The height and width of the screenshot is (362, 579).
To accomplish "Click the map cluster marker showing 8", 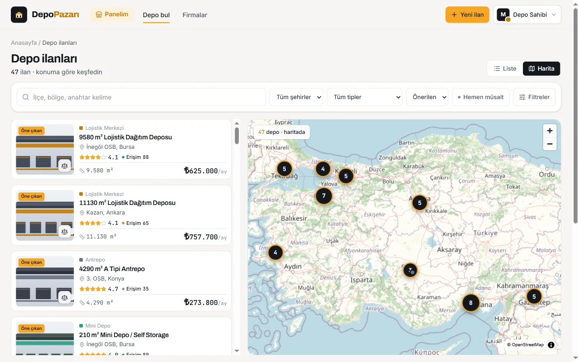I will (x=471, y=303).
